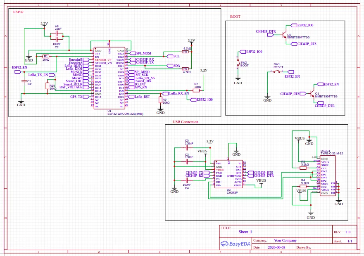Select the LoRa_RX_EN net port
Image resolution: width=364 pixels, height=256 pixels.
[176, 94]
